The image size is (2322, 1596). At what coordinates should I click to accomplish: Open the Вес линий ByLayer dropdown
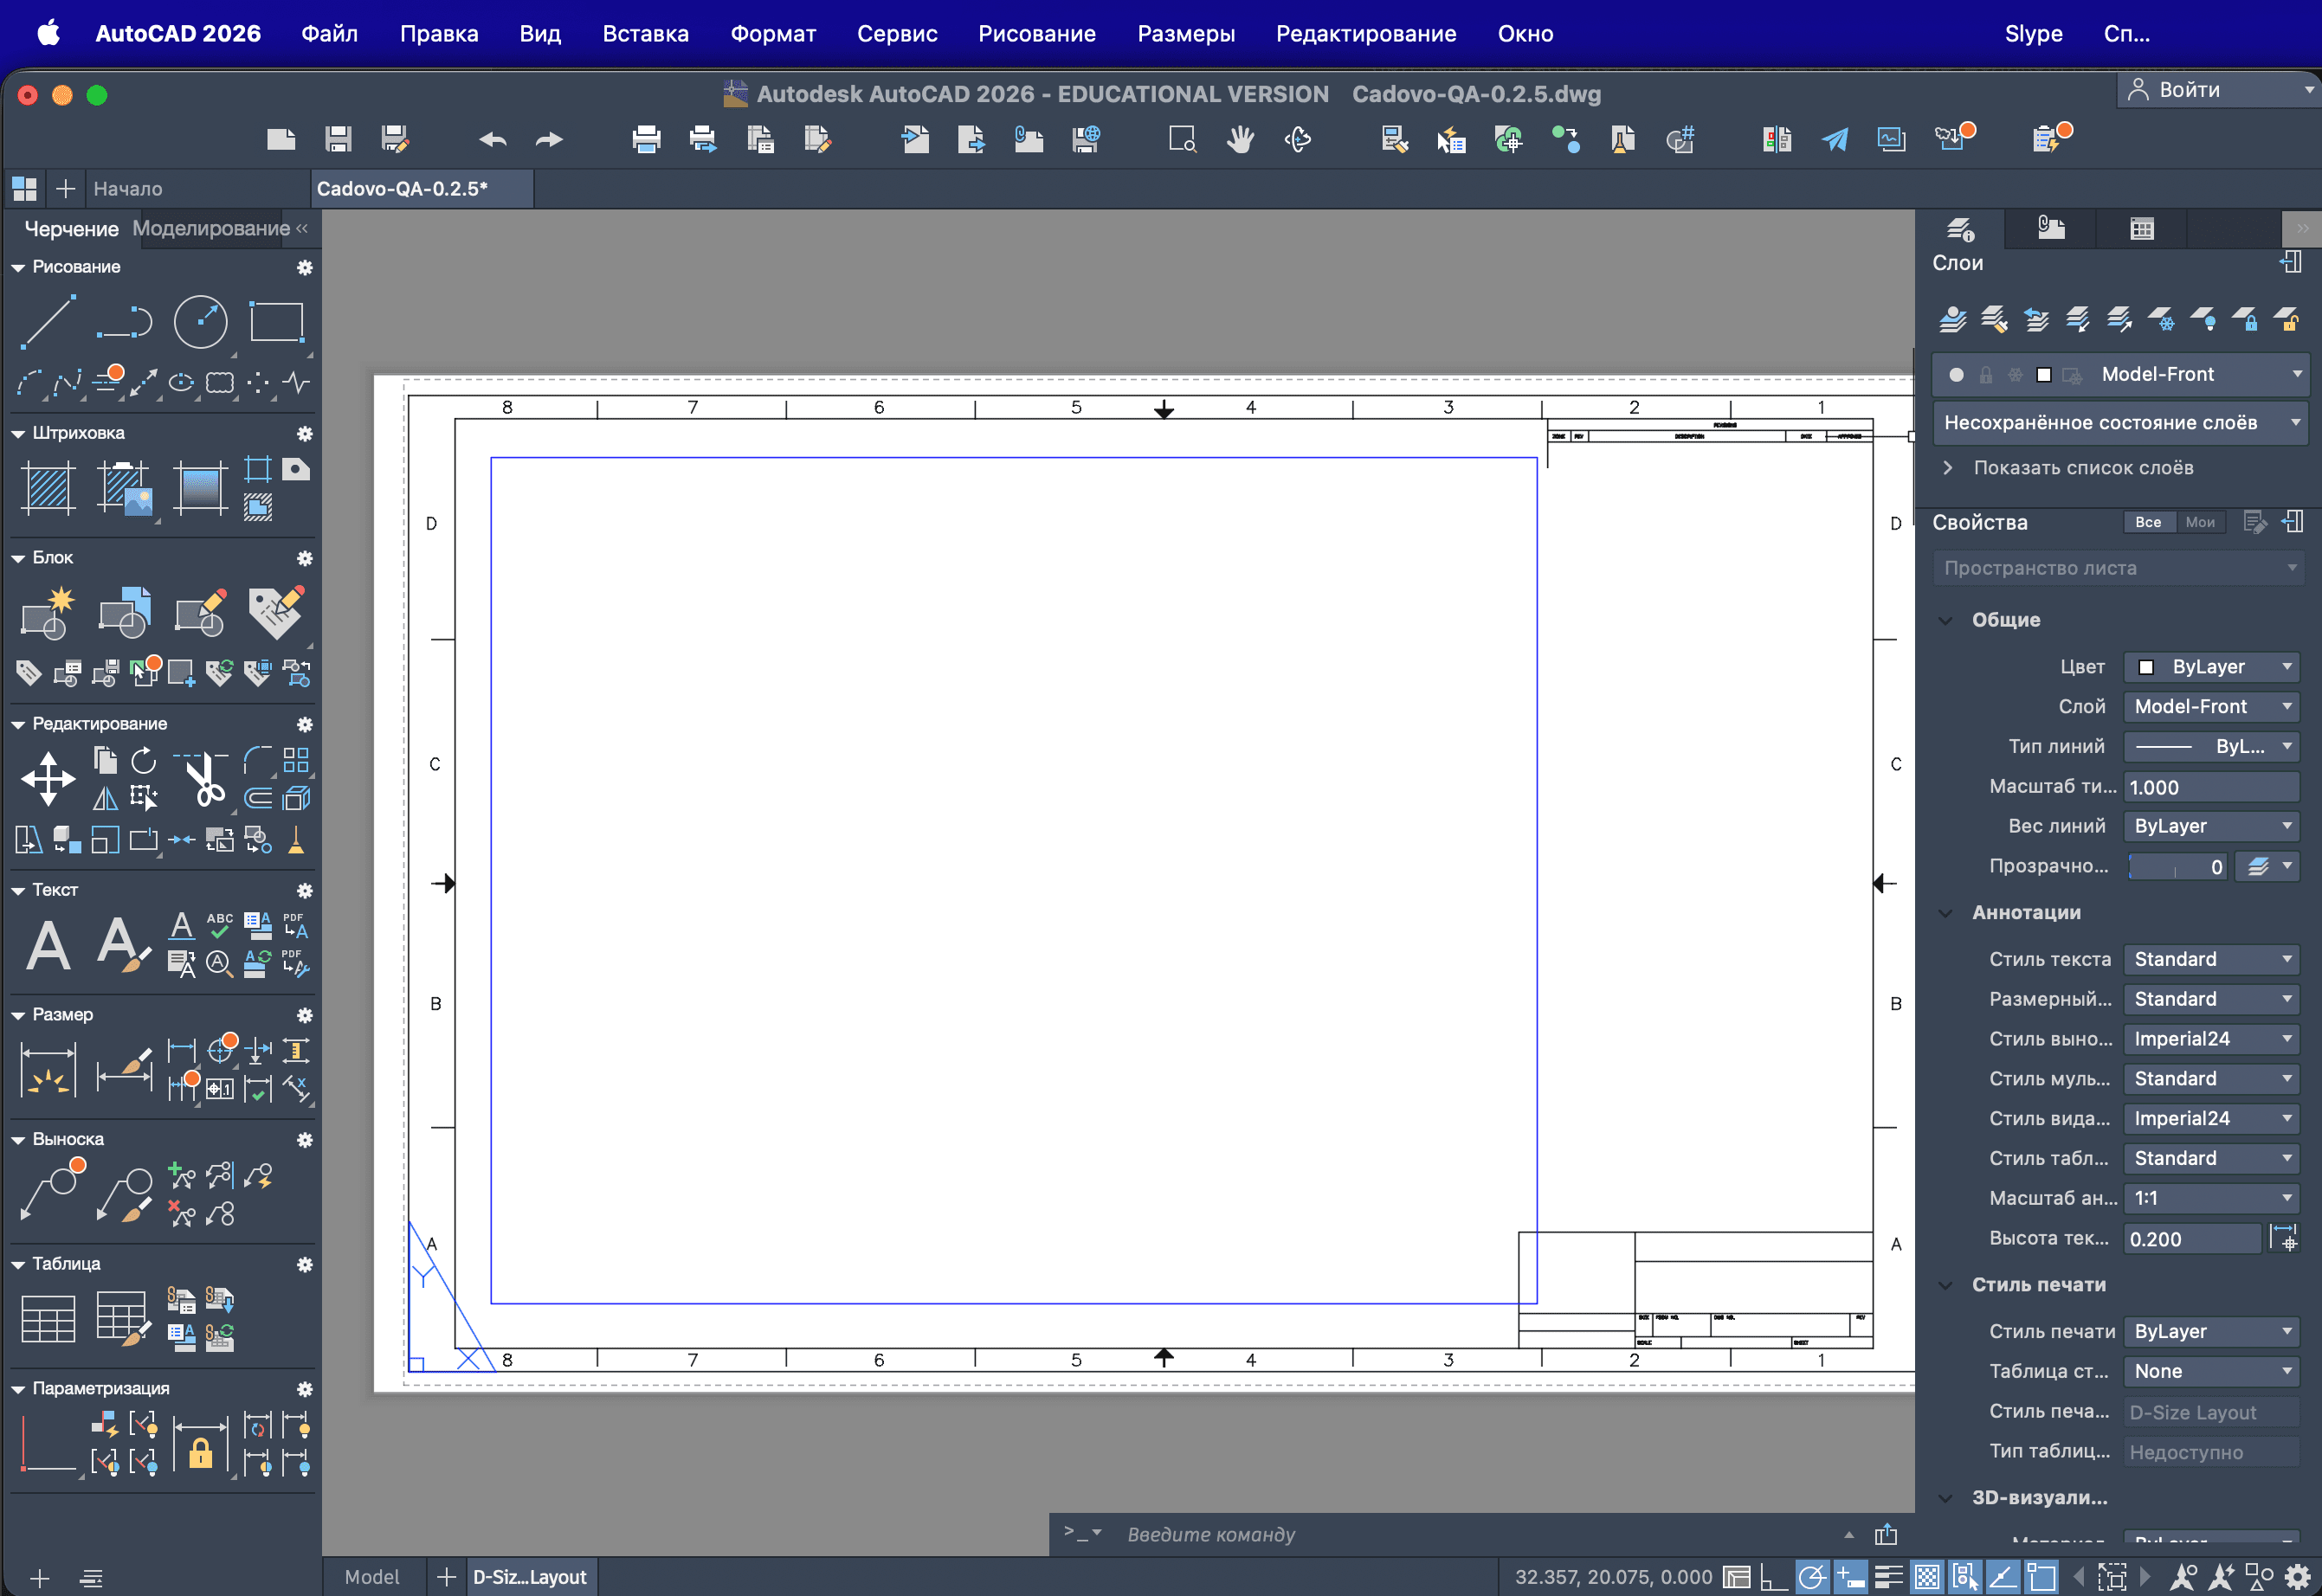2211,826
